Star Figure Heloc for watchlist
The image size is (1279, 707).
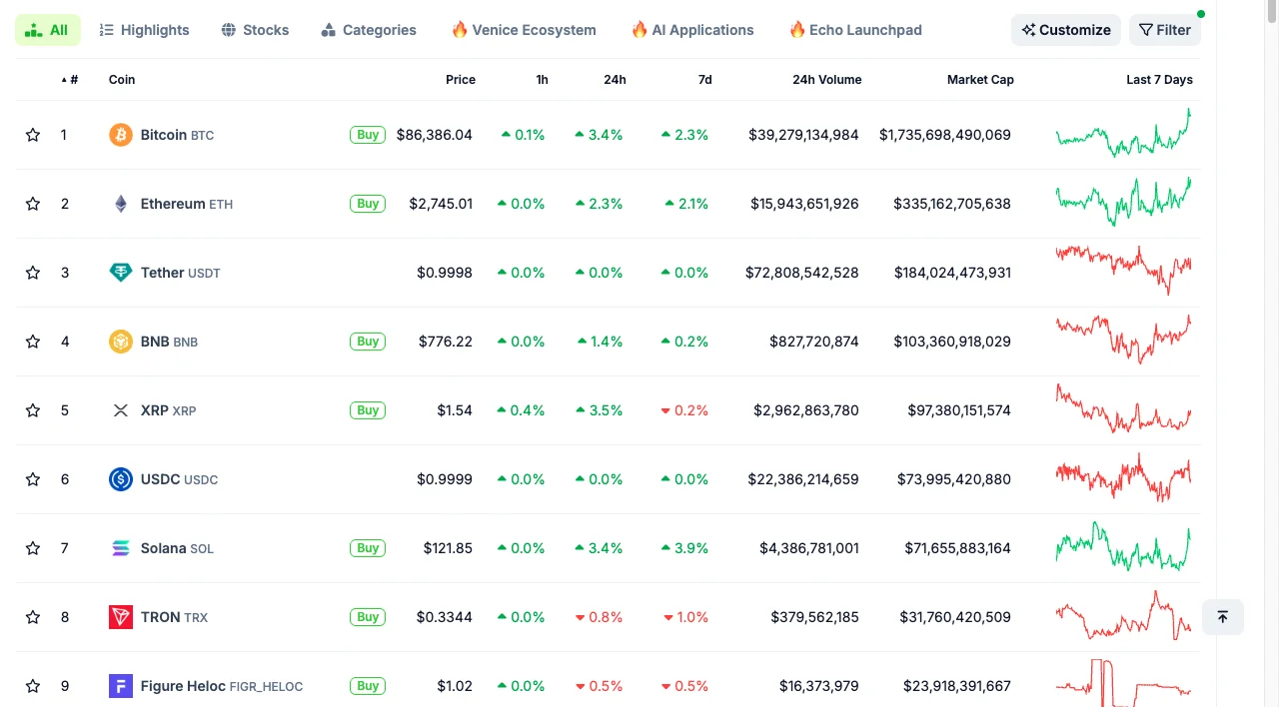[33, 686]
